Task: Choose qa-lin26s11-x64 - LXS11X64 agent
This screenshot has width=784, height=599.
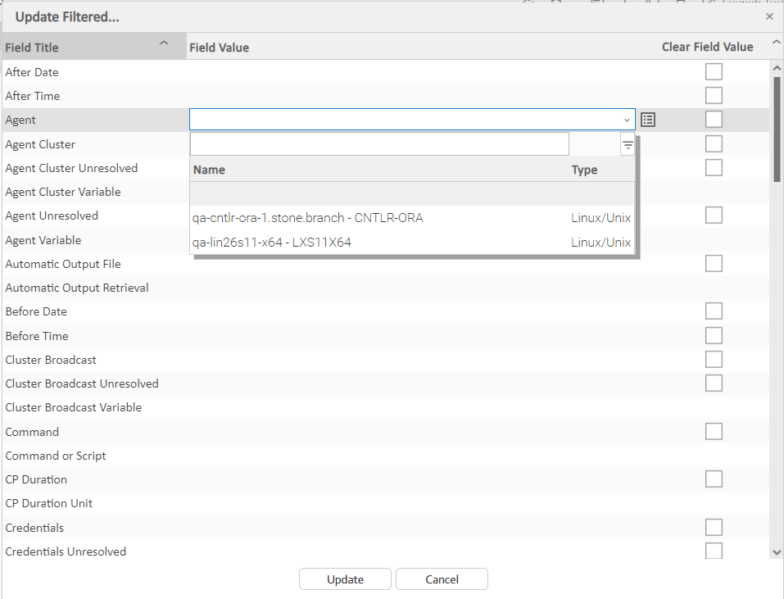Action: click(x=272, y=242)
